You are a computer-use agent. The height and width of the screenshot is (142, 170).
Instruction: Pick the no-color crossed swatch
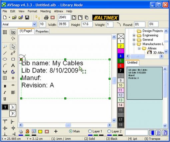click(121, 36)
